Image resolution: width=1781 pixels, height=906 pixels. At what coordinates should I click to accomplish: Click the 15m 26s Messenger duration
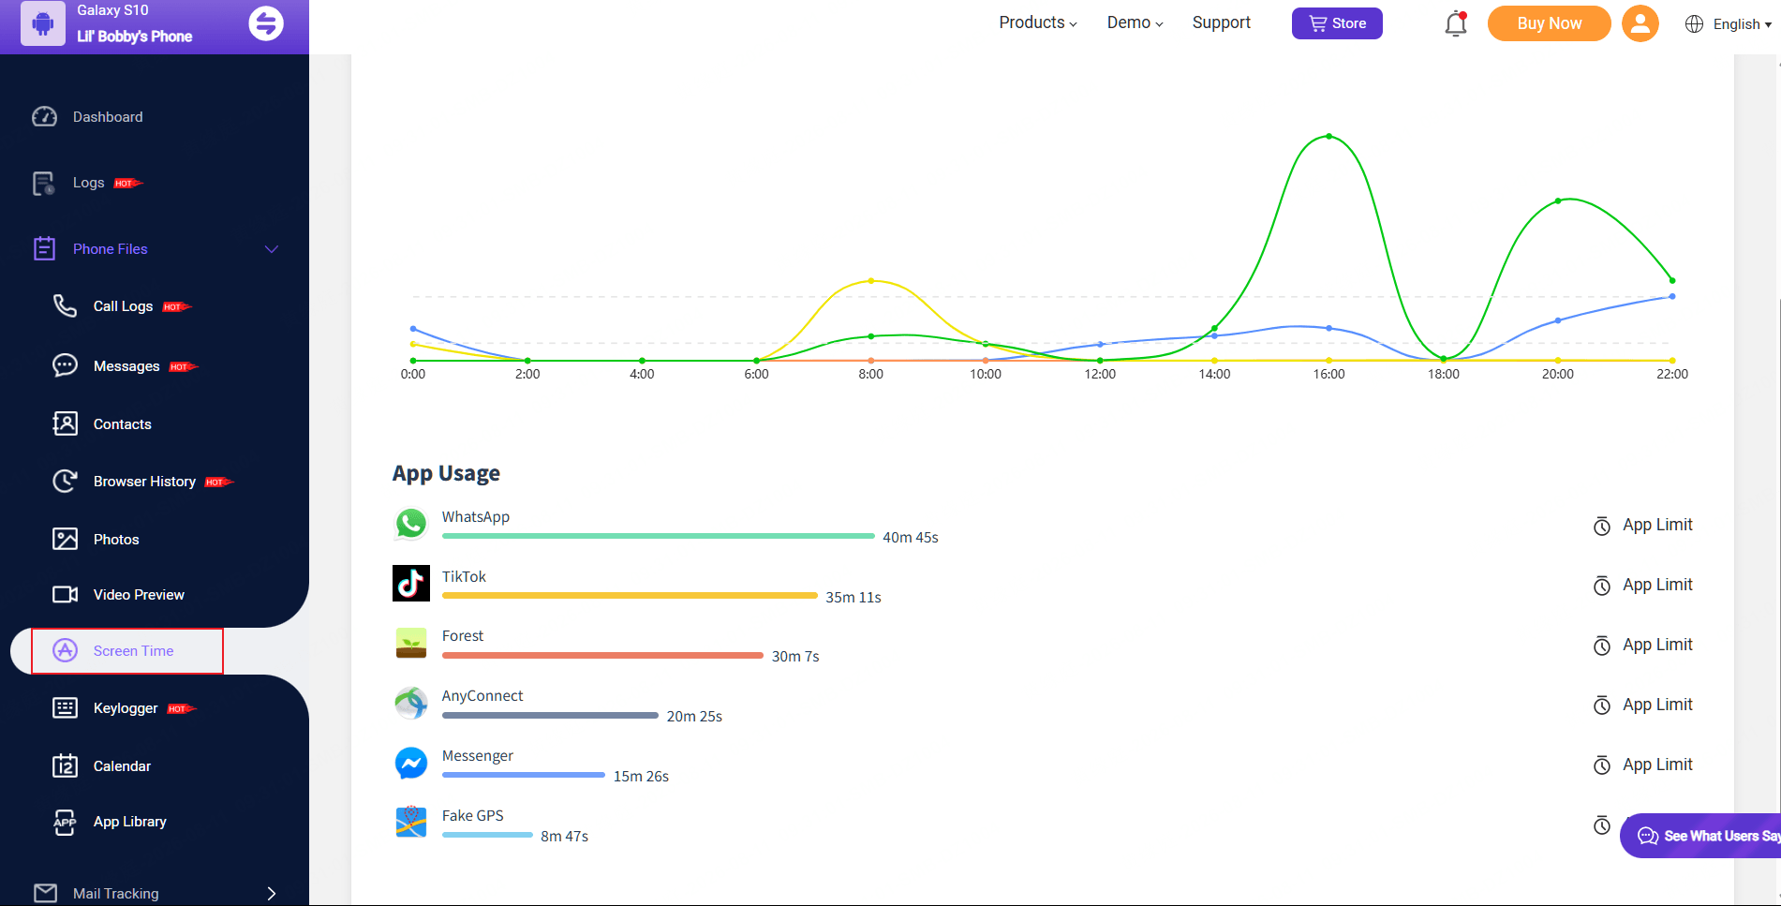tap(641, 777)
